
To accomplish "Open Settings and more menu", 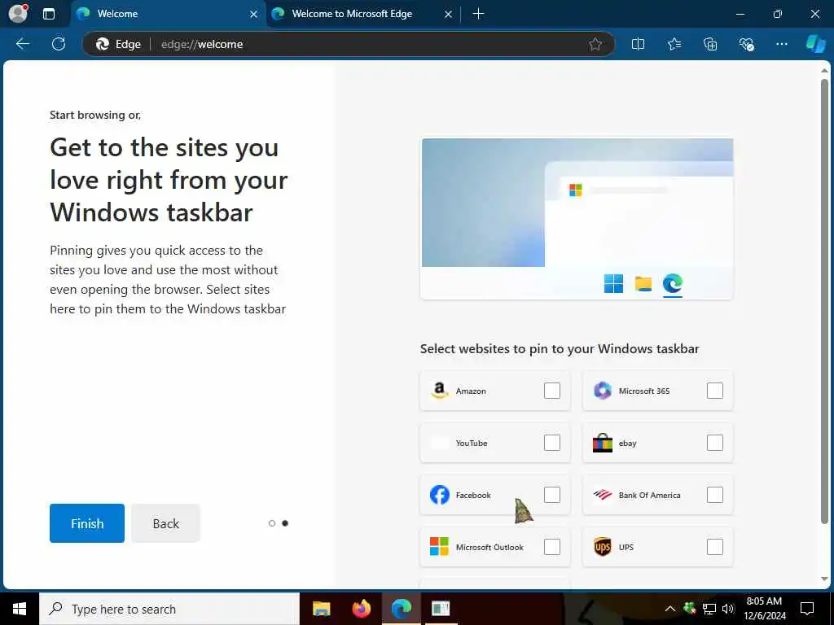I will coord(781,44).
